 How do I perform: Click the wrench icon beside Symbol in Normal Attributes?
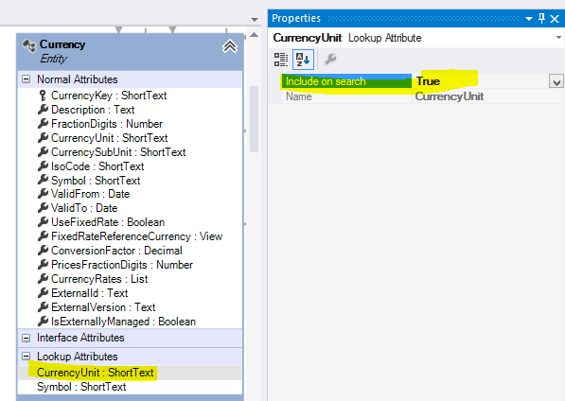[x=43, y=181]
